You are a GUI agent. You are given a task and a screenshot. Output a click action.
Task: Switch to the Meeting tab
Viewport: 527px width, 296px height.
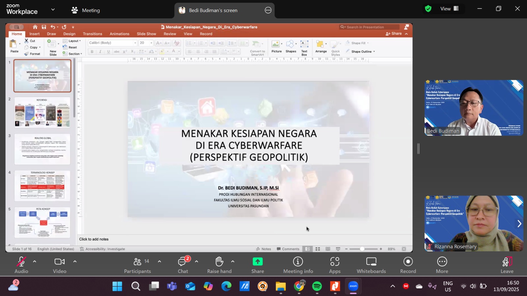(x=86, y=10)
